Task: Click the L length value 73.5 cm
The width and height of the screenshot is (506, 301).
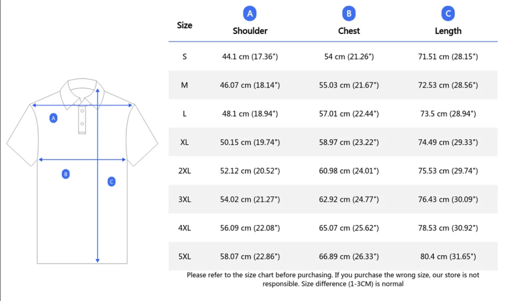Action: [x=448, y=114]
